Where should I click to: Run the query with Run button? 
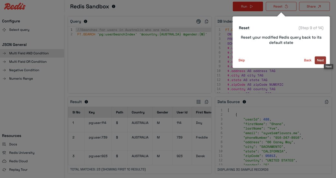pos(248,6)
